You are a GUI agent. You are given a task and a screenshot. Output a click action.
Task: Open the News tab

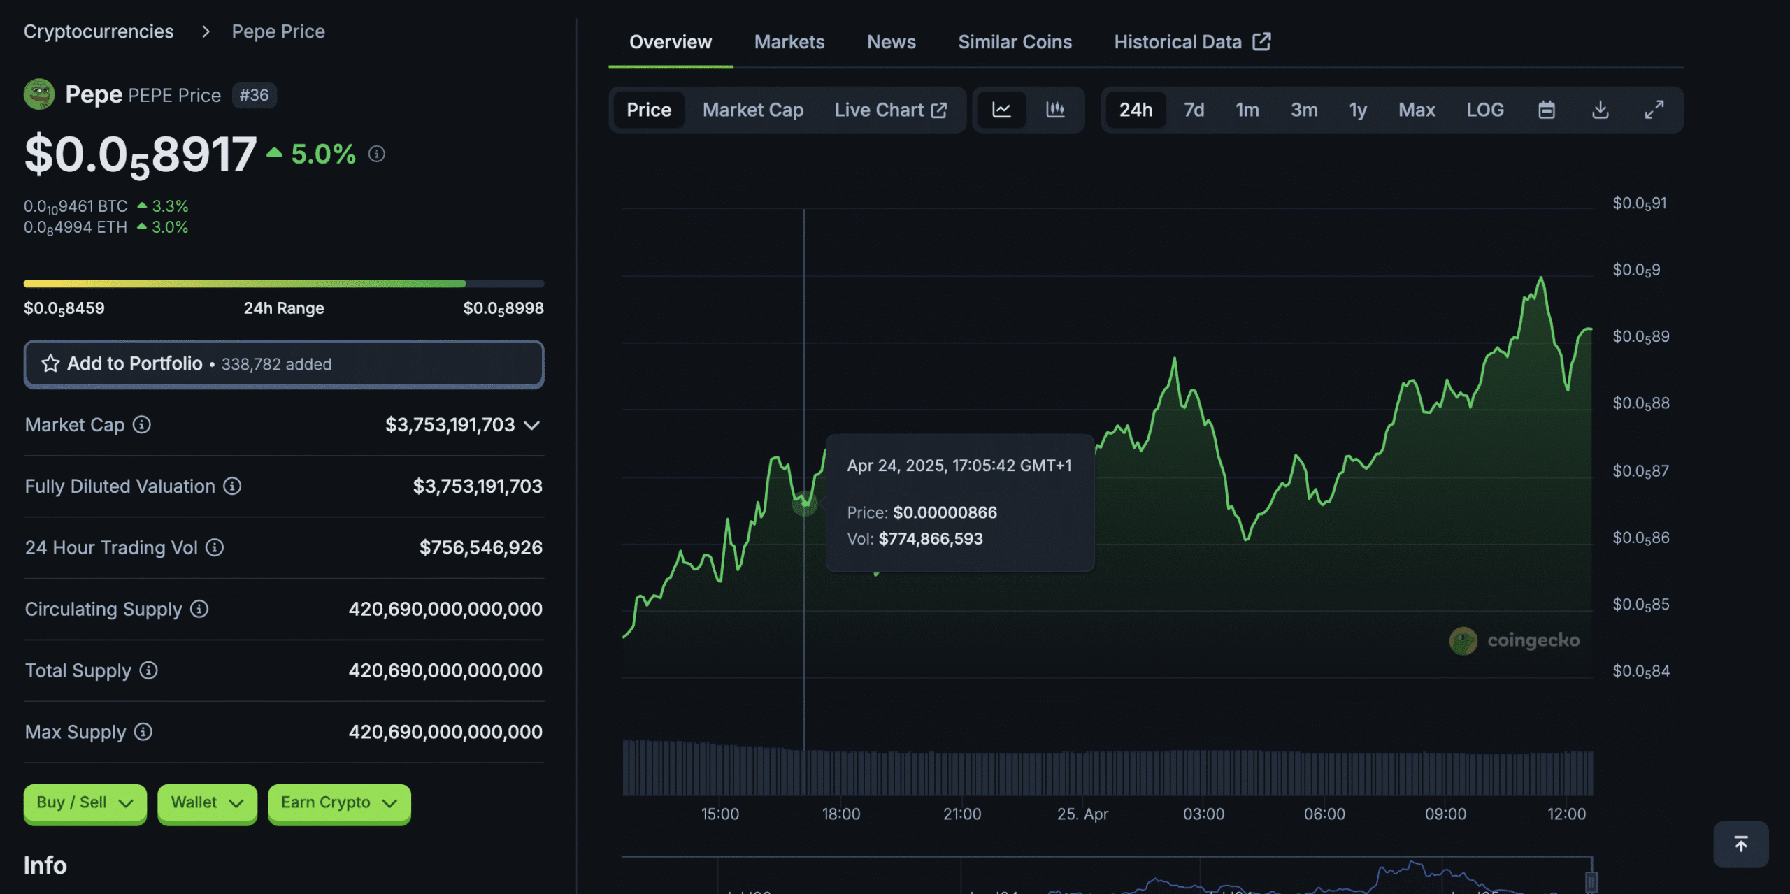point(892,42)
